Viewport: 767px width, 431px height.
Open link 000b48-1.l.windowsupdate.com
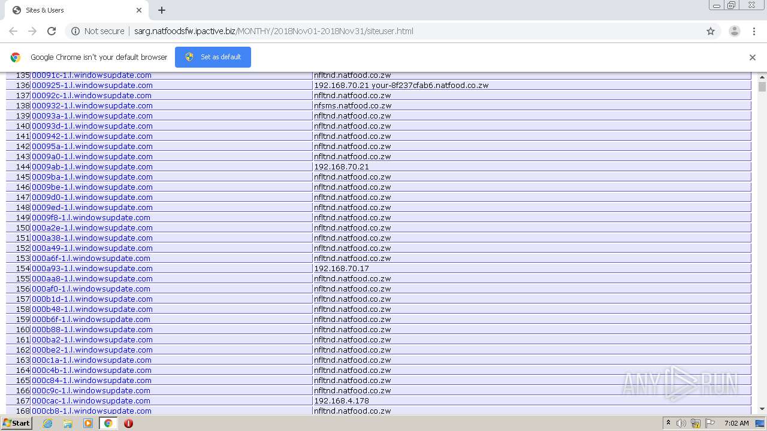[x=92, y=309]
